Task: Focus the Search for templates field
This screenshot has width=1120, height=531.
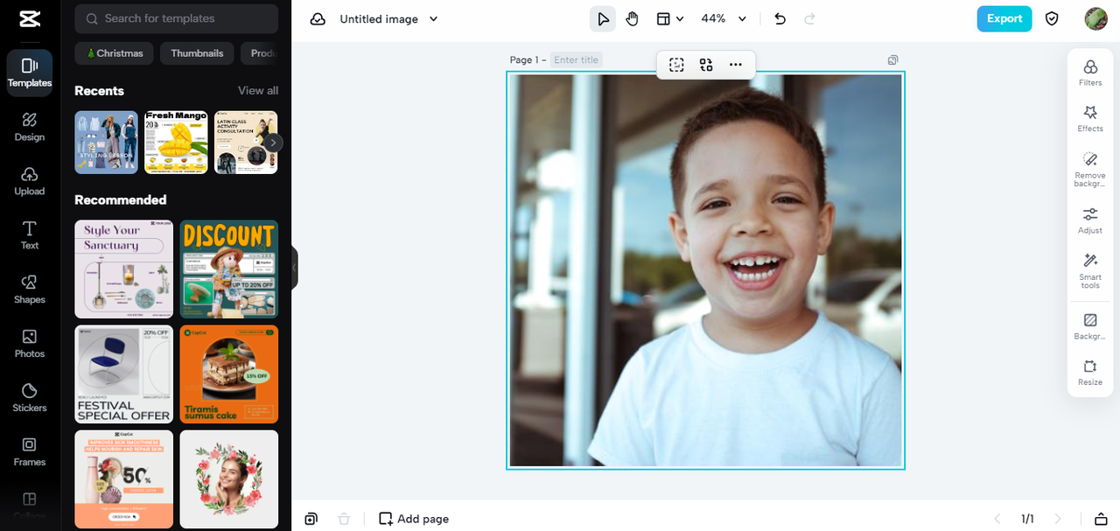Action: click(177, 18)
